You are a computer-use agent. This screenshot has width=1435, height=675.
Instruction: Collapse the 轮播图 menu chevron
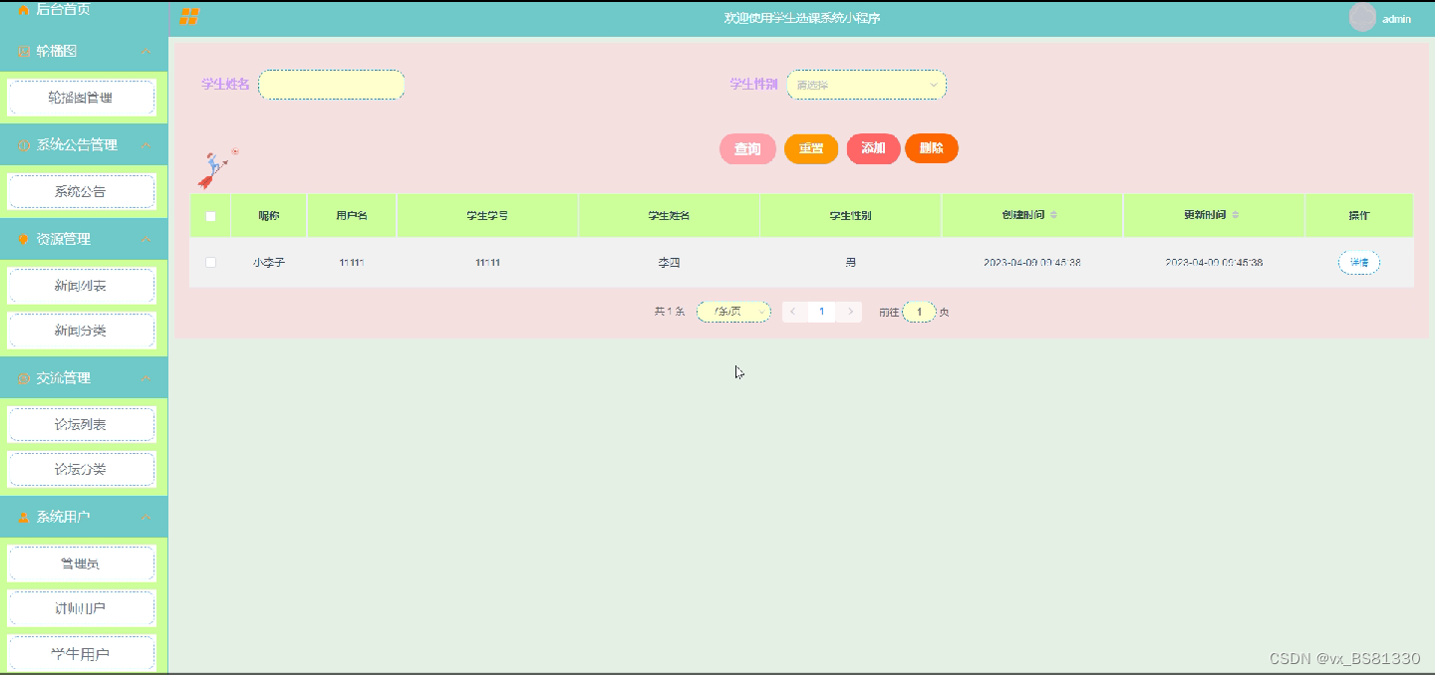(x=145, y=51)
